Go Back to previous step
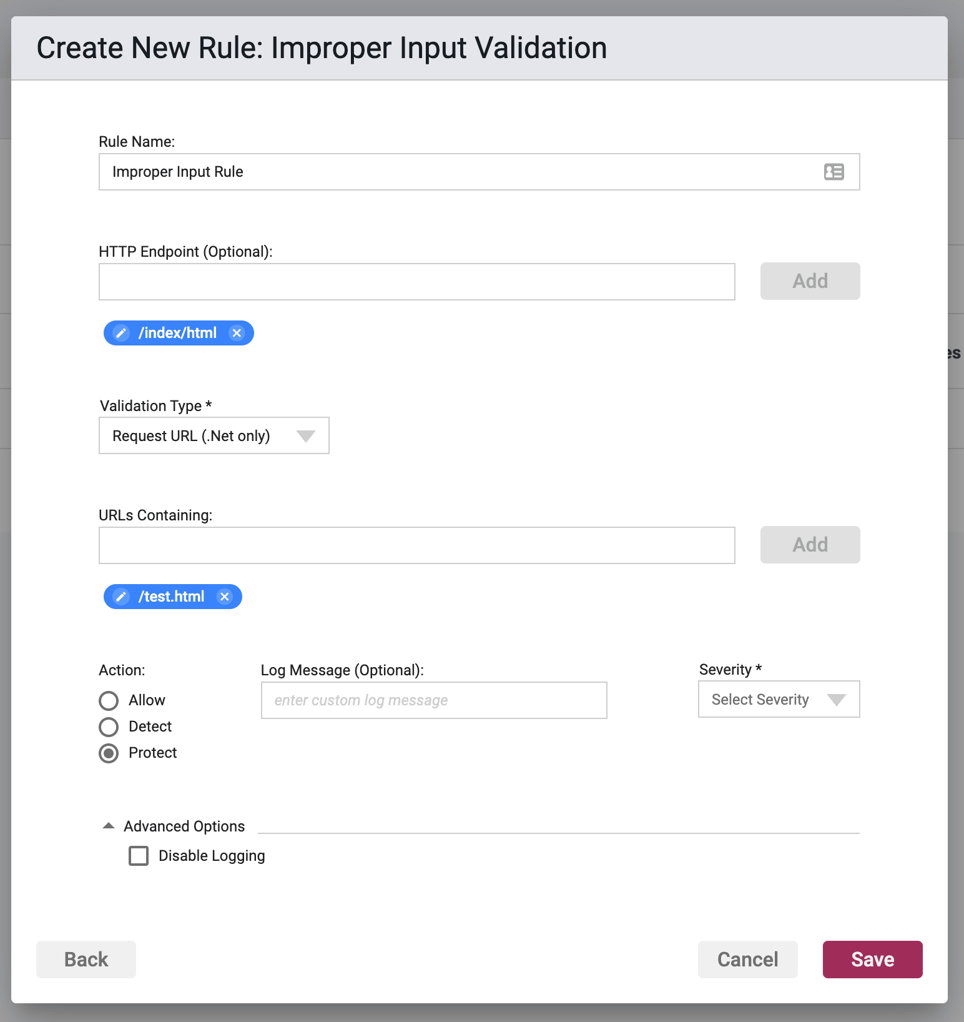 86,959
